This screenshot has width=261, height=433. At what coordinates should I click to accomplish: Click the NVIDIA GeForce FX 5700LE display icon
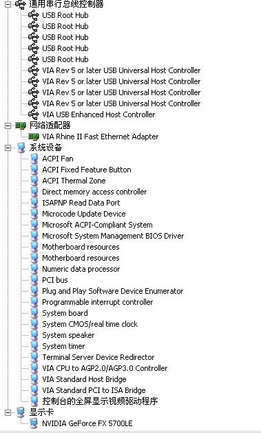pos(34,423)
